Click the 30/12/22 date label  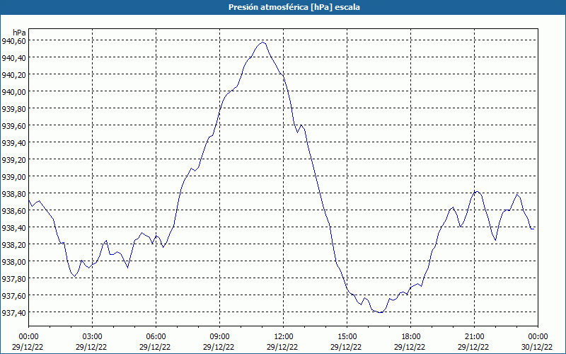tap(537, 347)
